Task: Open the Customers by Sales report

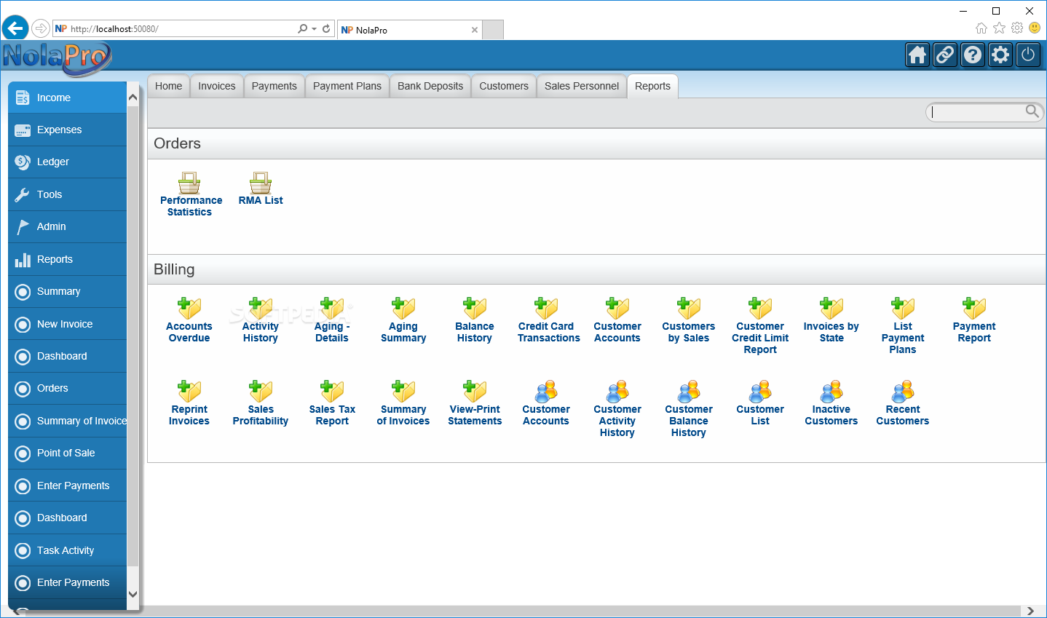Action: click(689, 320)
